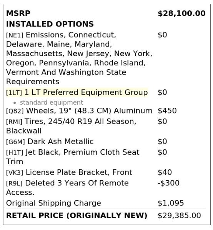Select the License Plate Bracket, Front option
Image resolution: width=213 pixels, height=230 pixels.
click(79, 172)
